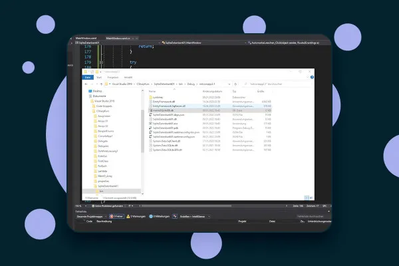Viewport: 399px width, 266px height.
Task: Select SqliteDatenbank01.pdb file icon
Action: 150,128
